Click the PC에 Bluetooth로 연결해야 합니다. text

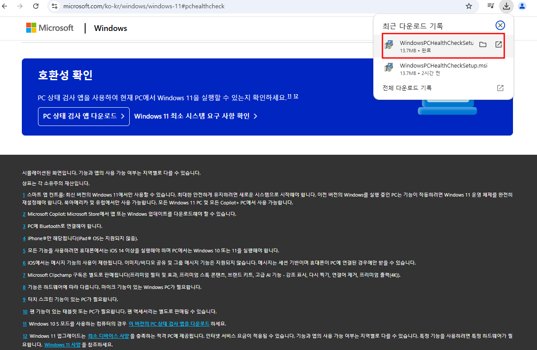65,226
